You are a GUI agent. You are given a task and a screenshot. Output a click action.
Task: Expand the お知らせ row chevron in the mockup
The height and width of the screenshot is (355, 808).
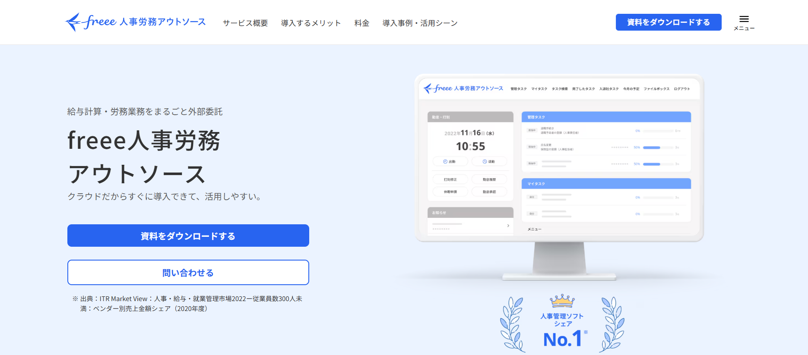point(508,226)
